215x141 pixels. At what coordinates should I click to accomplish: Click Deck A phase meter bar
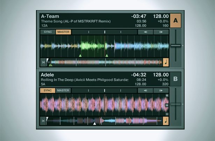pyautogui.click(x=105, y=32)
